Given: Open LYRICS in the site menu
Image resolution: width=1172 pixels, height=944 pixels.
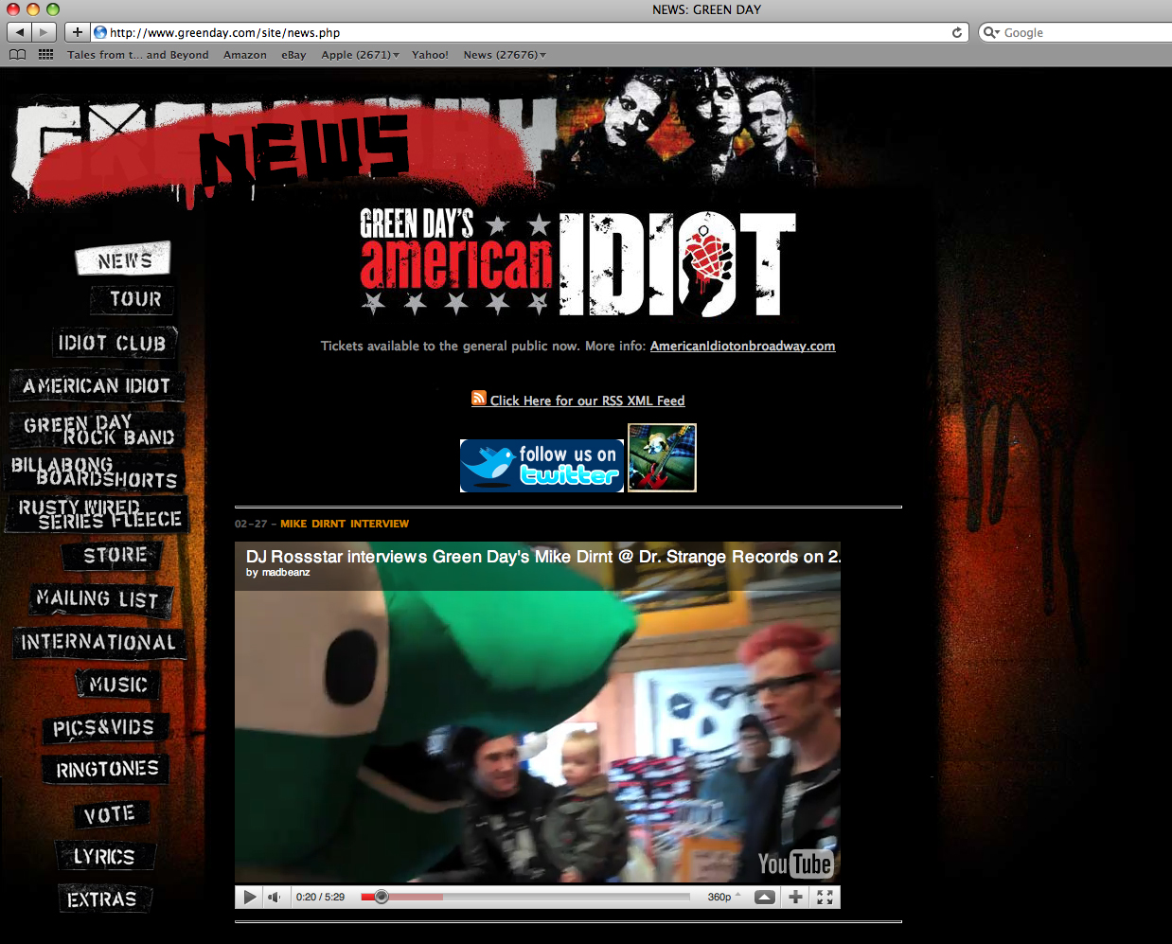Looking at the screenshot, I should pos(105,857).
